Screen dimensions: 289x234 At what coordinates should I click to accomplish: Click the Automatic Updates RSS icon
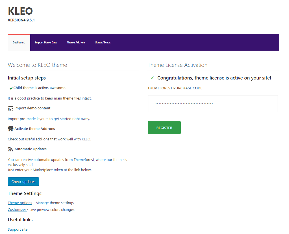[x=10, y=149]
